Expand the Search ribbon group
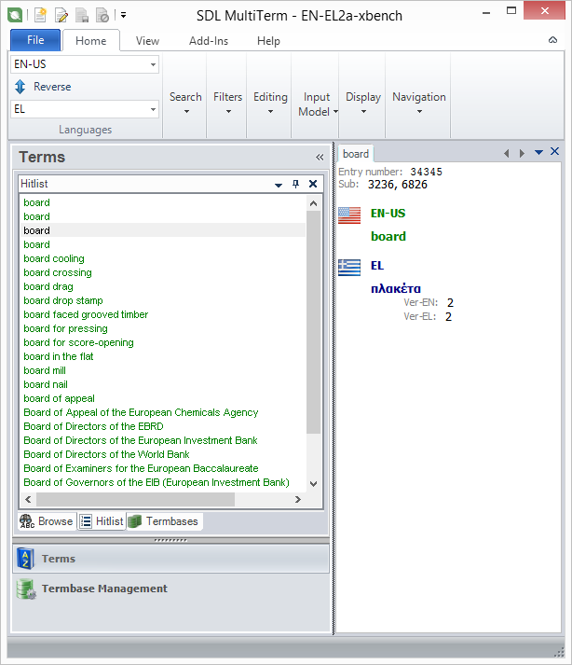The image size is (572, 665). pos(185,103)
